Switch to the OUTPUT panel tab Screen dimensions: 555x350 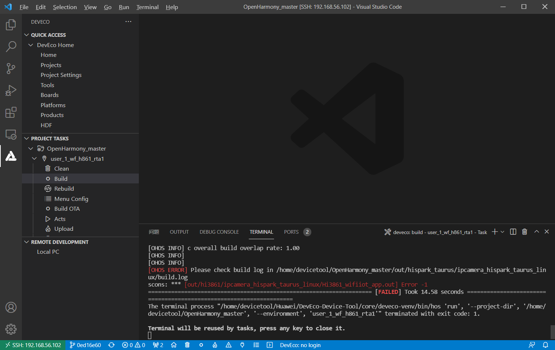pyautogui.click(x=179, y=232)
